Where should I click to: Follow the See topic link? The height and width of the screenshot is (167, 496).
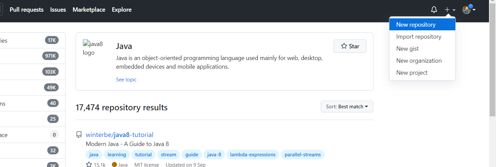pyautogui.click(x=126, y=80)
